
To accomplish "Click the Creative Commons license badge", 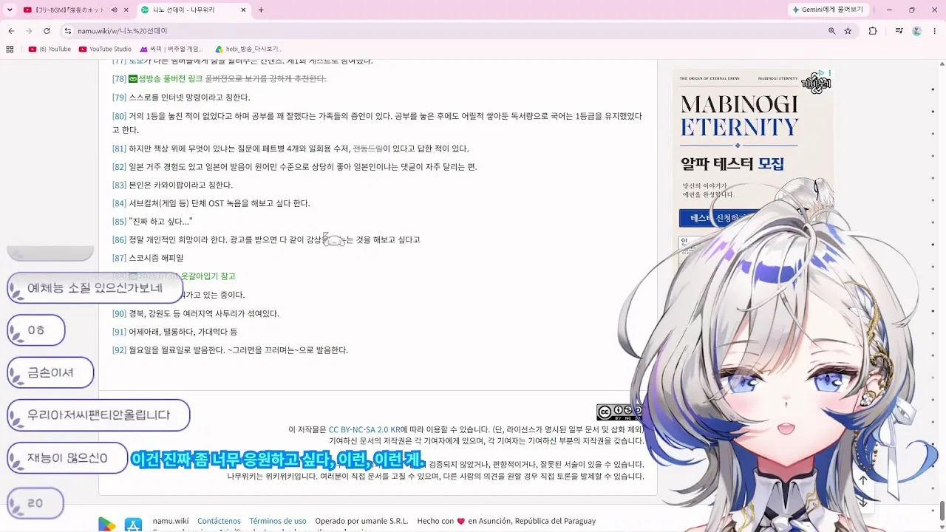I will tap(619, 412).
